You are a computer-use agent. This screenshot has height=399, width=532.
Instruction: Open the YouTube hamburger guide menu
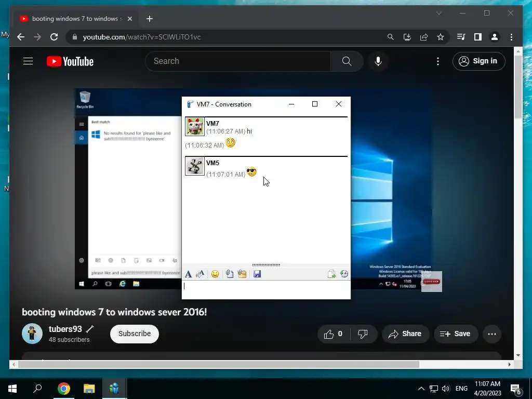[28, 61]
